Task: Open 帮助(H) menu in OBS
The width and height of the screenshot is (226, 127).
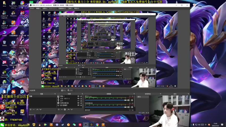Action: [77, 8]
